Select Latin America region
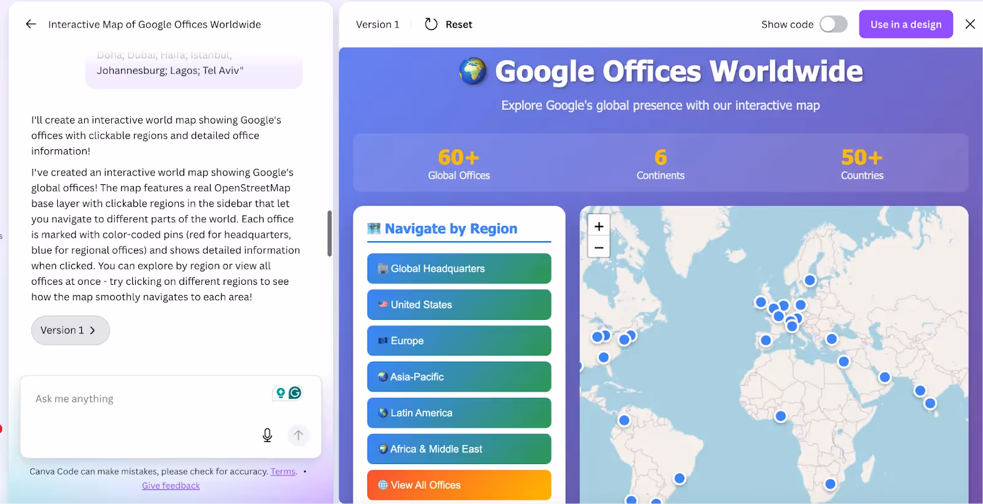The image size is (983, 504). pos(459,413)
